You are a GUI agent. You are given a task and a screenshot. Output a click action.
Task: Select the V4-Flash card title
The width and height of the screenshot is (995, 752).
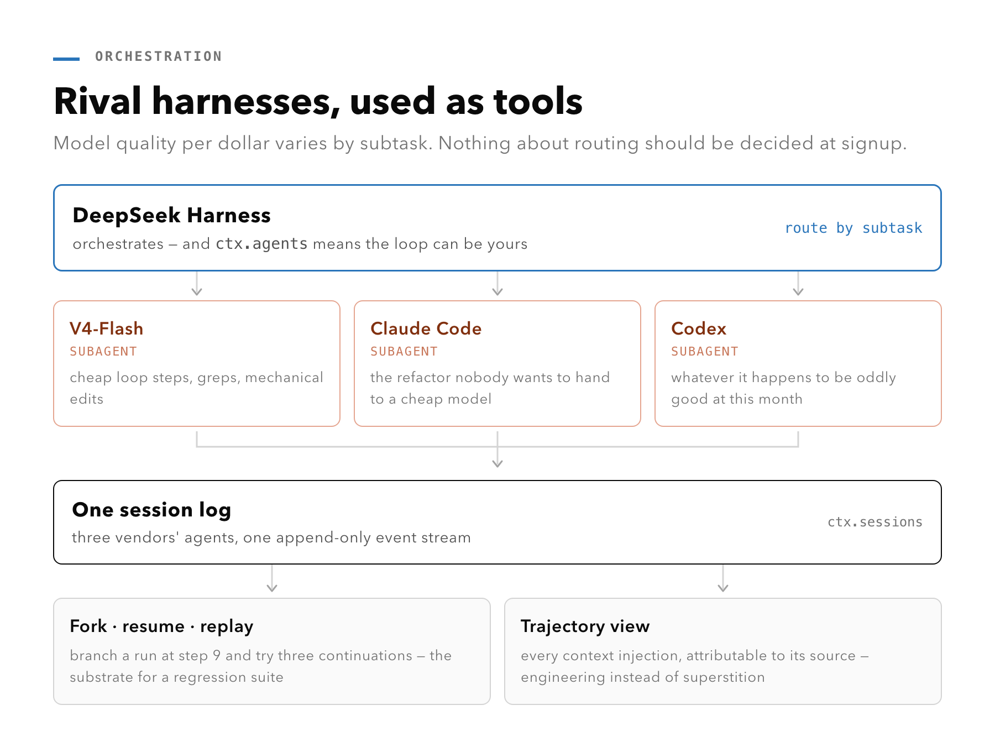pos(106,328)
